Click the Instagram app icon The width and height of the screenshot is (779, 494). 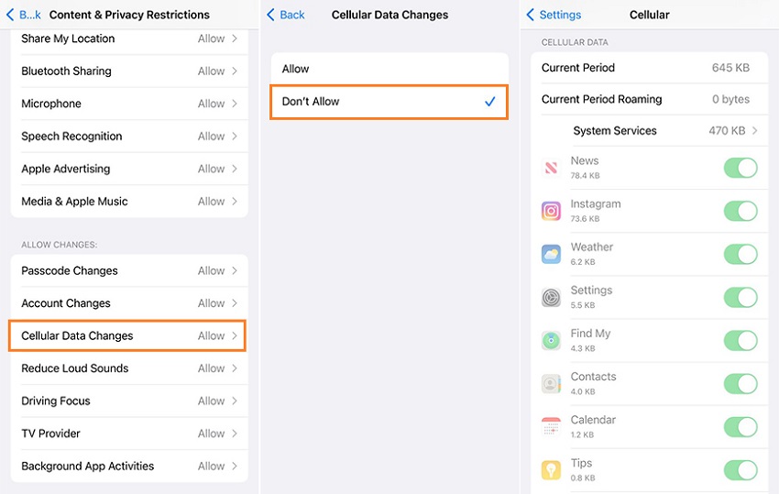[551, 211]
